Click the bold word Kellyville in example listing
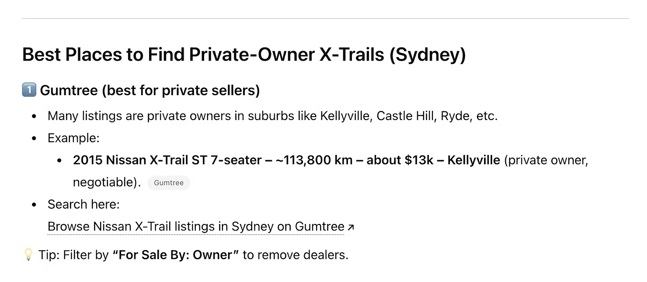The width and height of the screenshot is (647, 282). 474,160
